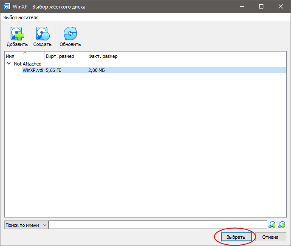Screen dimensions: 291x246
Task: Click the find previous match search icon
Action: point(272,225)
